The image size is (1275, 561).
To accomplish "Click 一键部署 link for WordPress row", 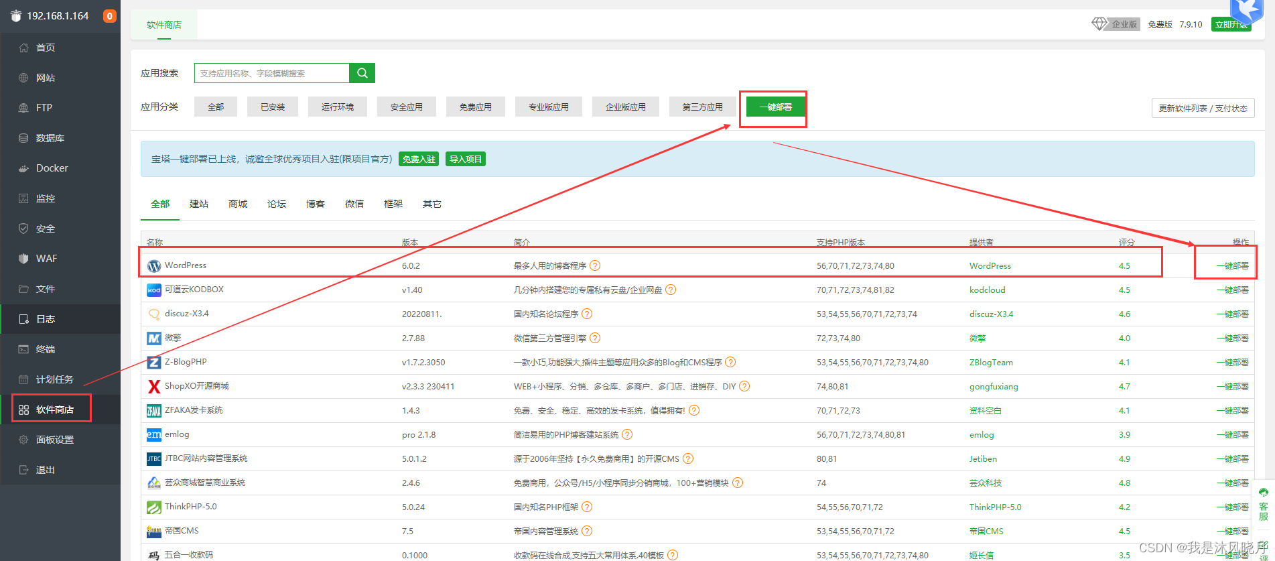I will (x=1233, y=265).
